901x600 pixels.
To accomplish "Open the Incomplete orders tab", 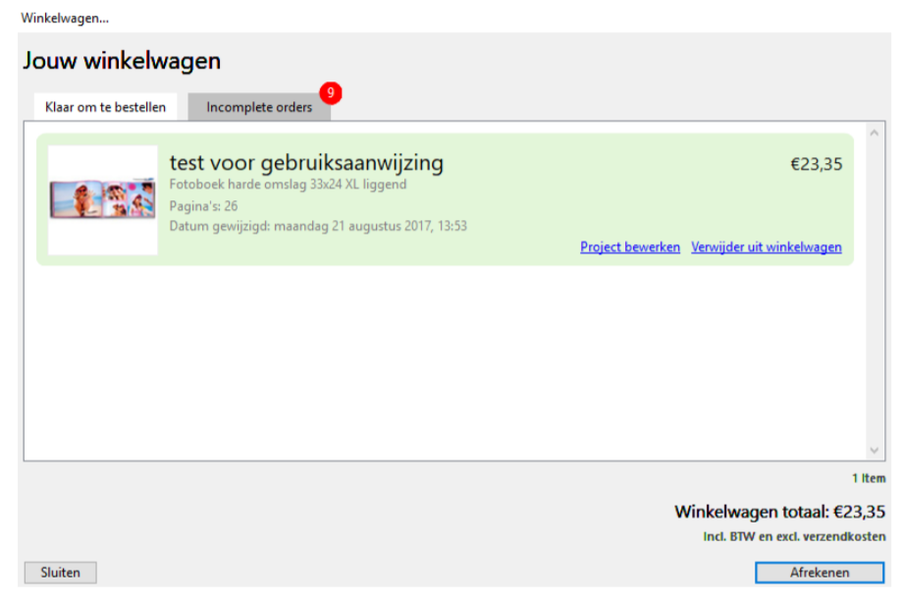I will [259, 107].
